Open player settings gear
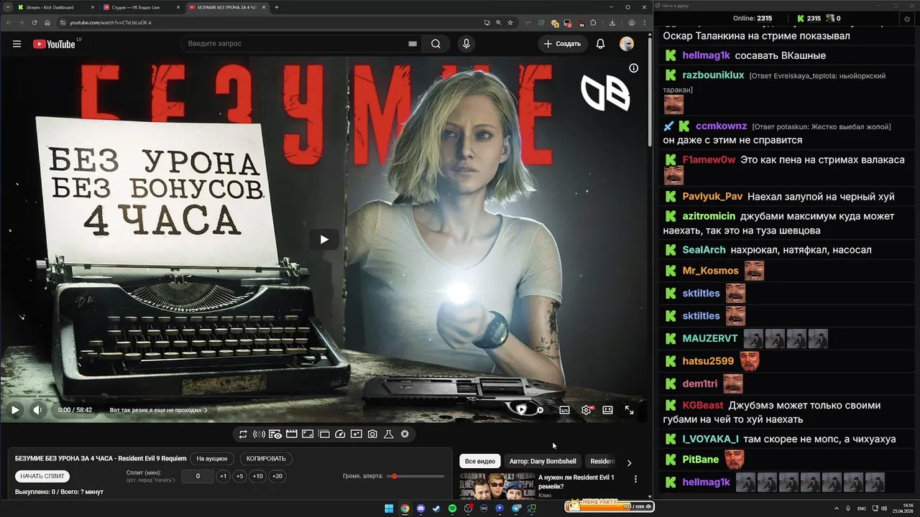The height and width of the screenshot is (517, 920). tap(586, 410)
